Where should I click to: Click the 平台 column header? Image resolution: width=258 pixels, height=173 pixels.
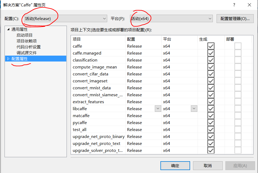point(179,39)
